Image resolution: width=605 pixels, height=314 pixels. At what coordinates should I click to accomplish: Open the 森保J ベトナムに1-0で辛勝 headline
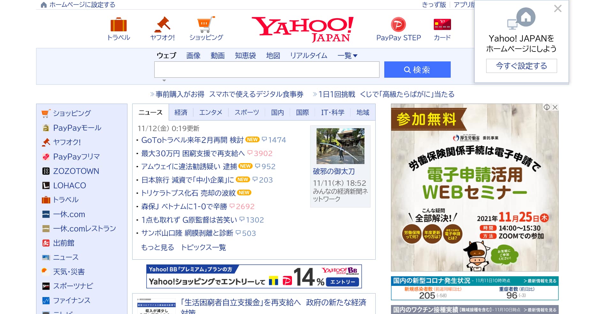[x=184, y=207]
